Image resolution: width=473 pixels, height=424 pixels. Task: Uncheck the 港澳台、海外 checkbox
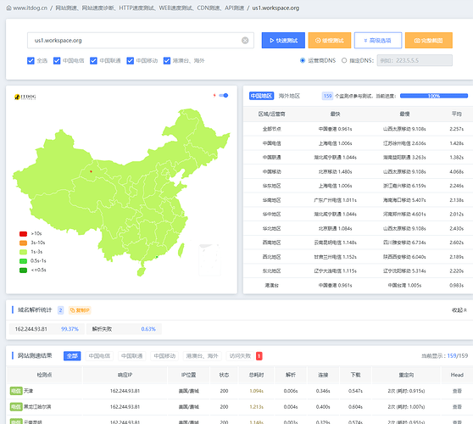coord(167,61)
